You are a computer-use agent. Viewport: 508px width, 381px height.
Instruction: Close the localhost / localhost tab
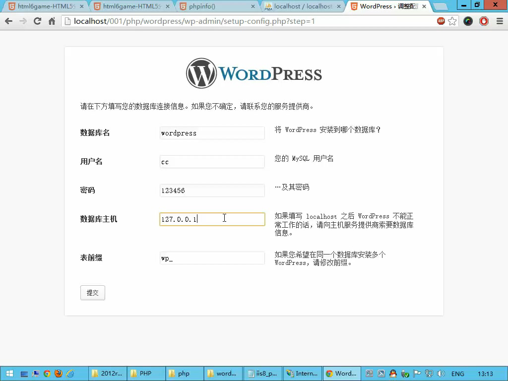(x=338, y=6)
